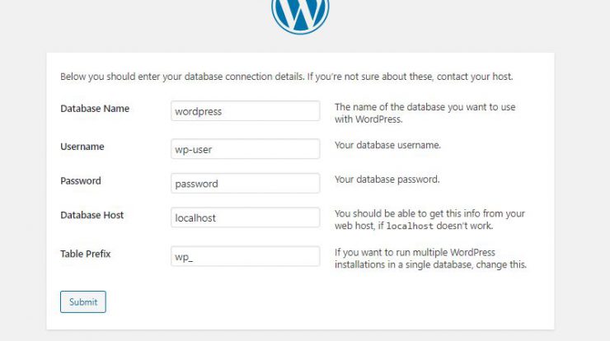This screenshot has height=341, width=610.
Task: Focus the Database Name input containing wordpress
Action: (x=245, y=111)
